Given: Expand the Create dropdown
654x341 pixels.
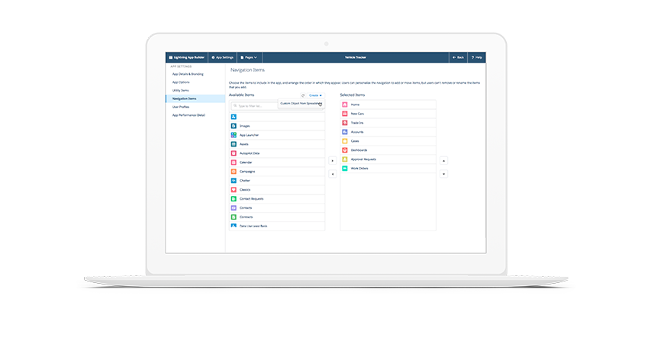Looking at the screenshot, I should point(315,95).
